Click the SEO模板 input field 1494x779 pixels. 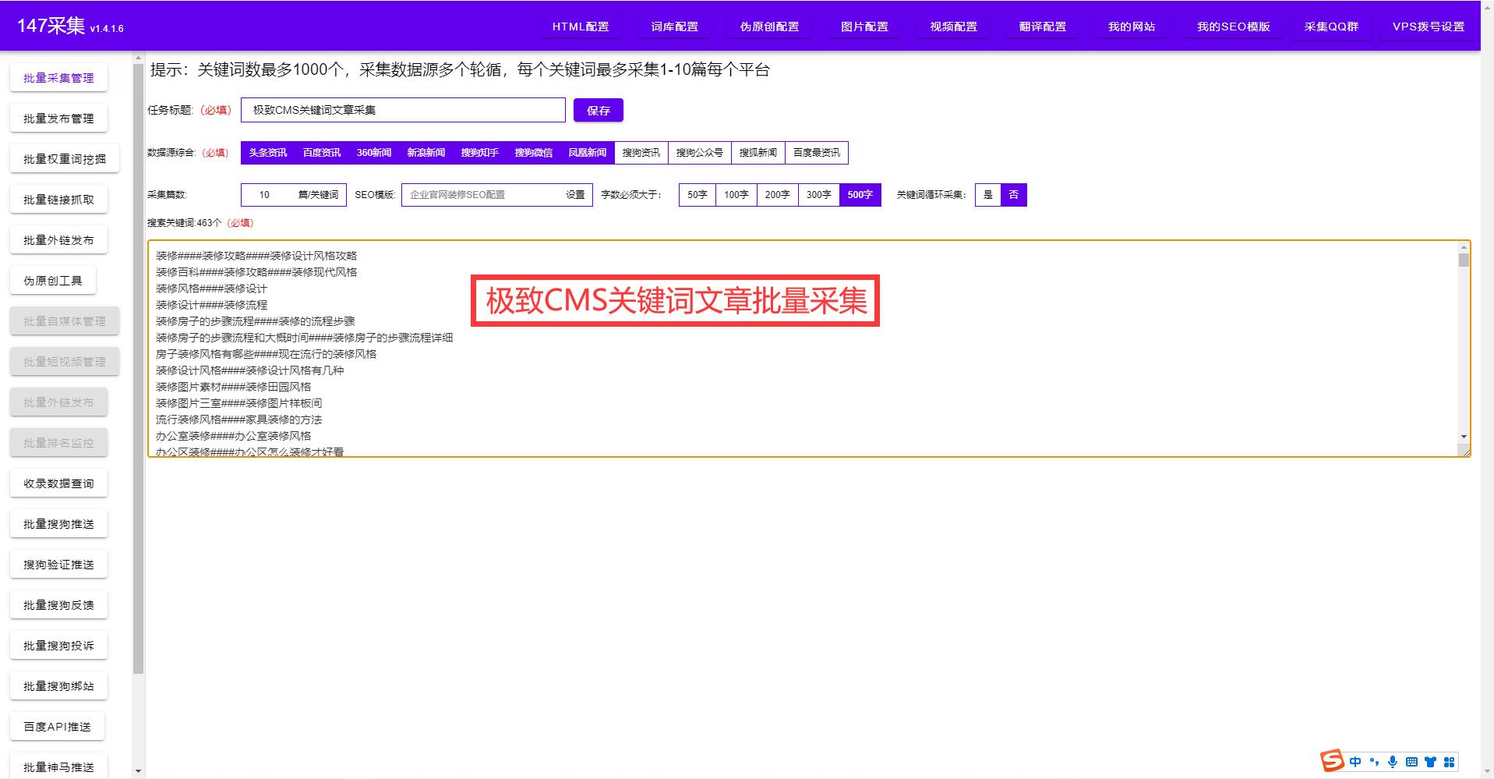pyautogui.click(x=481, y=195)
